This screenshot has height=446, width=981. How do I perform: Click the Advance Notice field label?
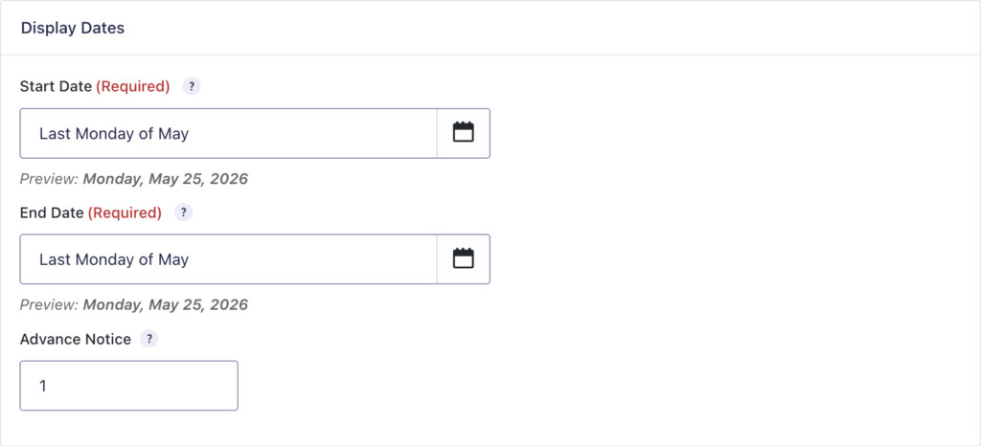pyautogui.click(x=76, y=339)
